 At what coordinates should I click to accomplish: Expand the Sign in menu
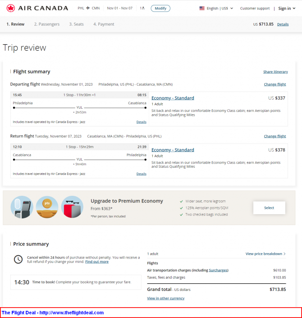(x=287, y=8)
